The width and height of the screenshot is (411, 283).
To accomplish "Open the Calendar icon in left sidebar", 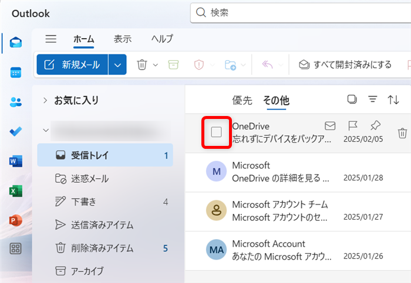I will pos(16,73).
